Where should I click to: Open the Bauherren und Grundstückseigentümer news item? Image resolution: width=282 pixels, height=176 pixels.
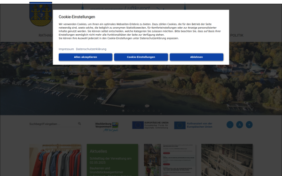pos(110,171)
